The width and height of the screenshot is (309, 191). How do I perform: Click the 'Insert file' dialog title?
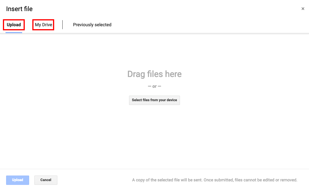(x=19, y=9)
